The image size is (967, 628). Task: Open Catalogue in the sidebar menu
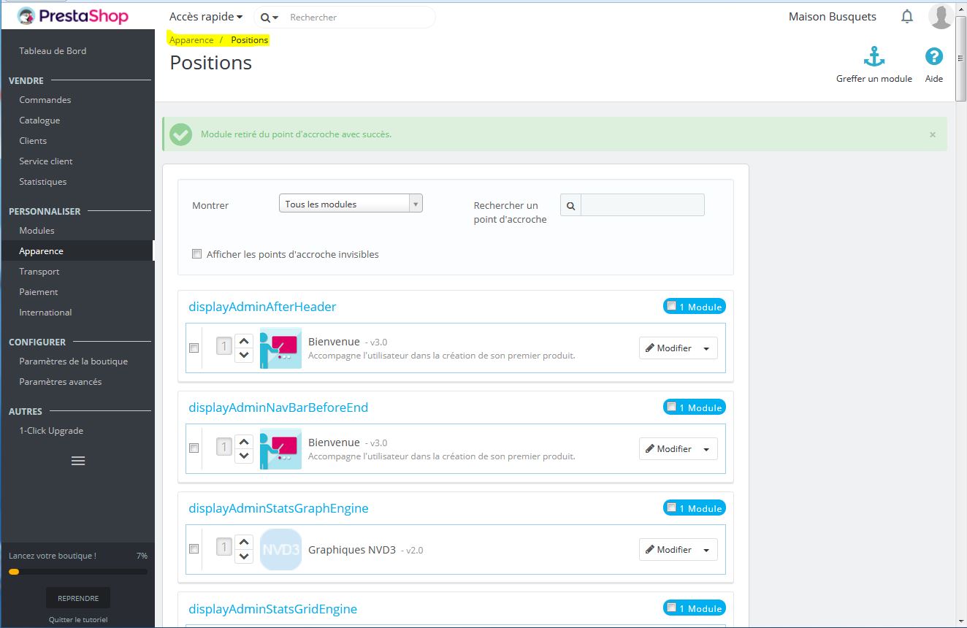pyautogui.click(x=39, y=120)
